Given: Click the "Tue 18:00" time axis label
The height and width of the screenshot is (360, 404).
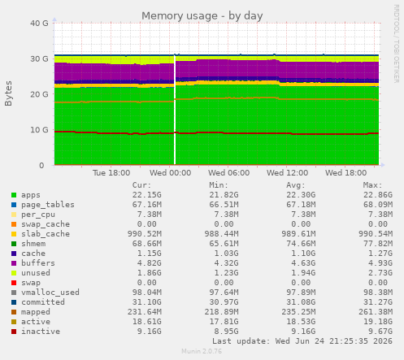Looking at the screenshot, I should [x=111, y=173].
